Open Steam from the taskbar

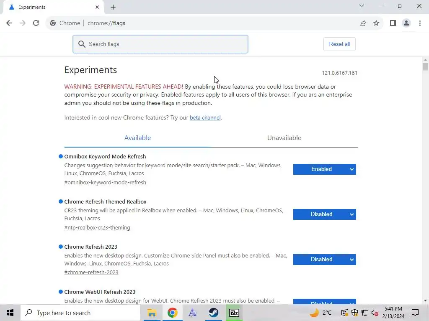214,313
